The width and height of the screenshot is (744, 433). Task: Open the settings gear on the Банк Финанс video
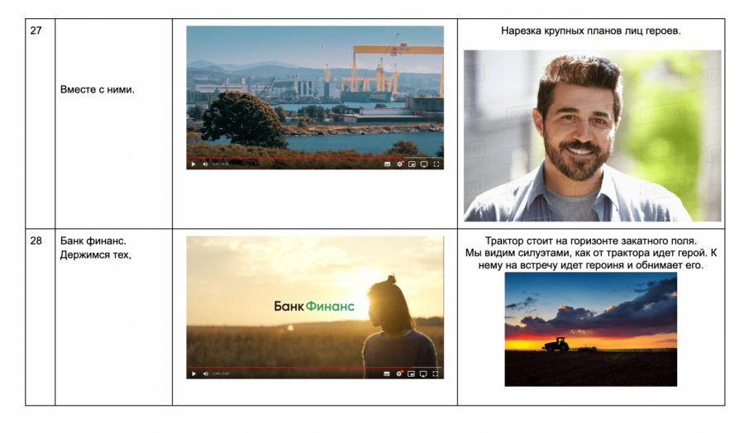[399, 374]
